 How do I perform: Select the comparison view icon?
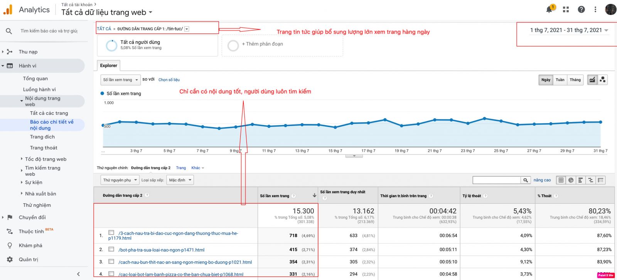590,180
